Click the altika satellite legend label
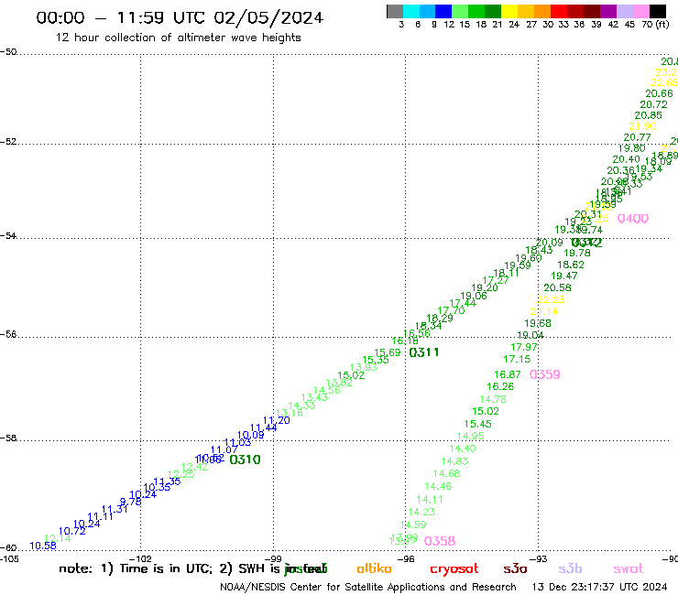This screenshot has width=678, height=595. pos(374,568)
